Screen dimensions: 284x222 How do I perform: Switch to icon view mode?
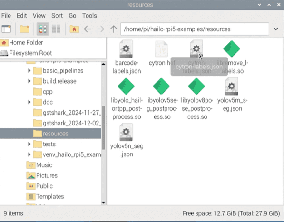point(43,29)
